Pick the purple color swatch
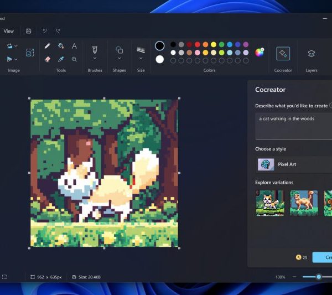 (x=246, y=44)
